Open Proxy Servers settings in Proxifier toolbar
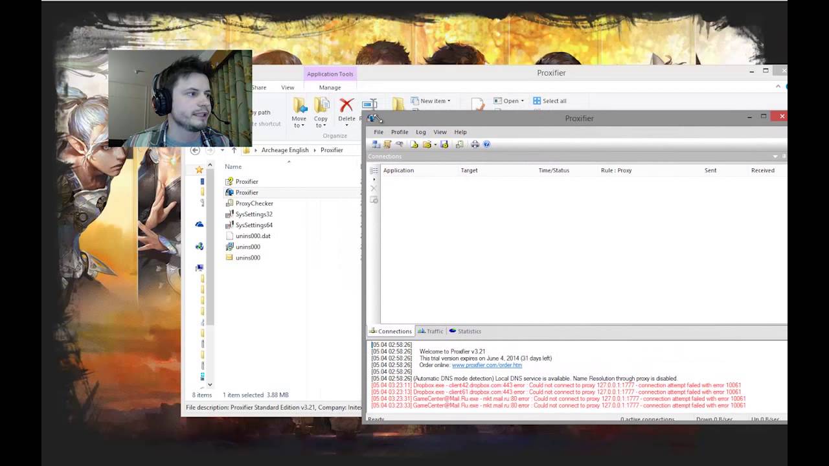 click(x=376, y=144)
